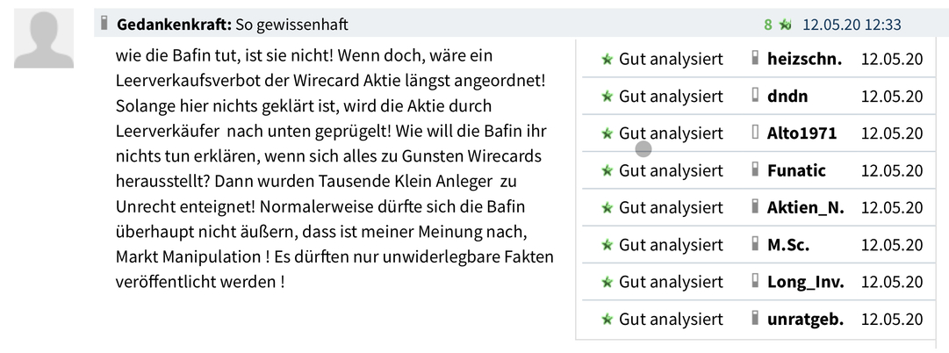Open the Gedankenkraft author profile link

174,25
